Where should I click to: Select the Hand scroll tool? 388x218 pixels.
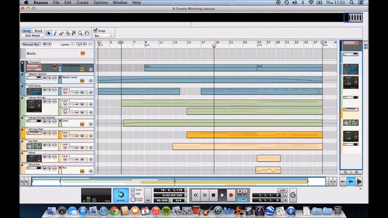click(87, 33)
